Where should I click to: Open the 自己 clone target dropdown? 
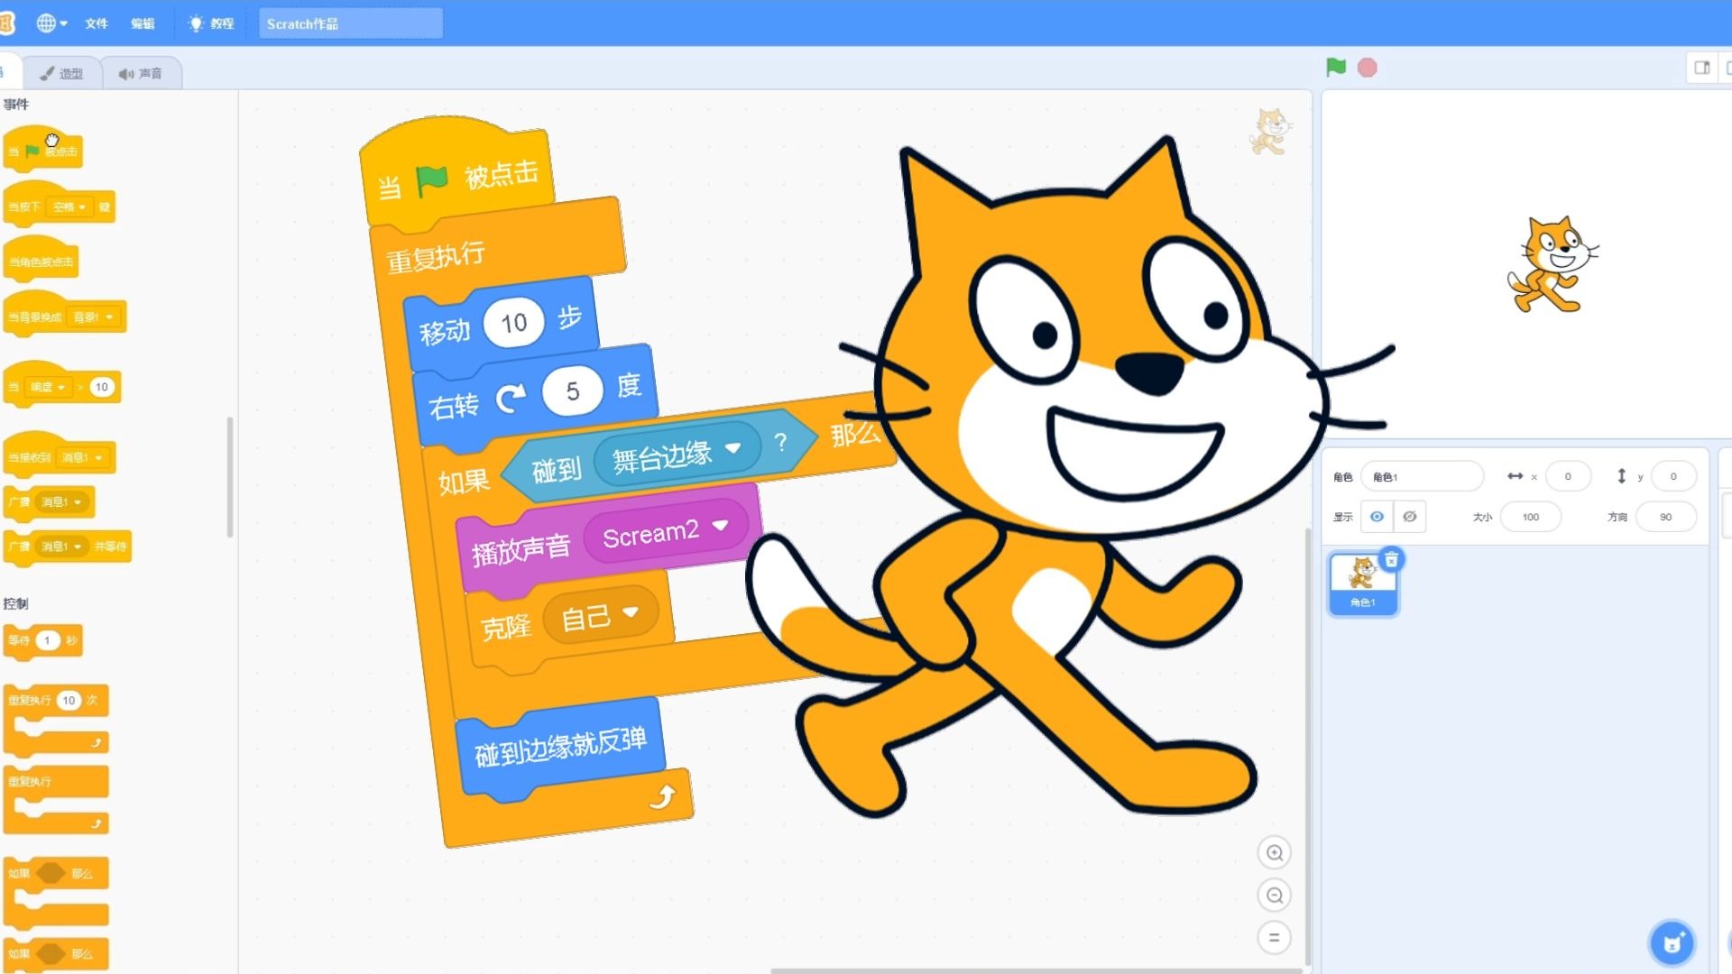tap(631, 611)
